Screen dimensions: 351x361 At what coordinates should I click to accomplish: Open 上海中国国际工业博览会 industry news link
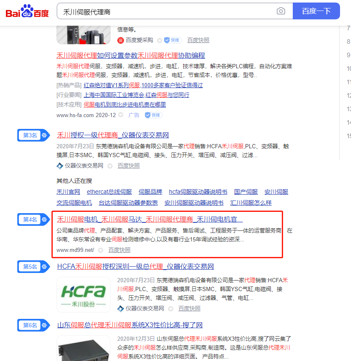[x=137, y=95]
